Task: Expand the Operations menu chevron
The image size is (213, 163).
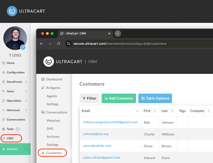Action: [26, 101]
